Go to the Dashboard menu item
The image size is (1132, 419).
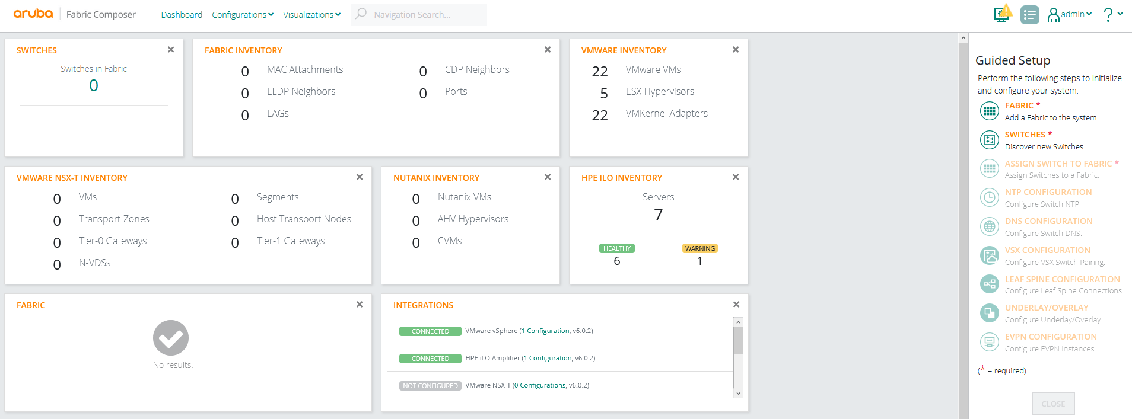pos(182,15)
